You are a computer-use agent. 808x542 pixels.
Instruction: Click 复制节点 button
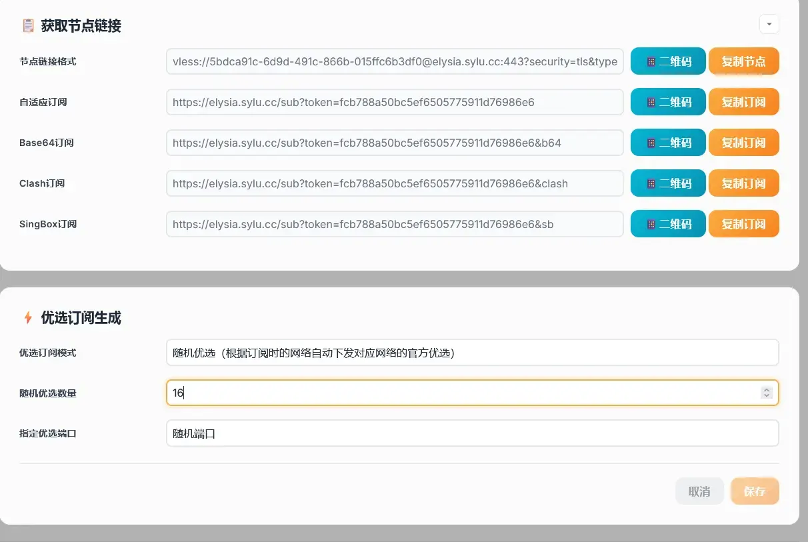point(743,61)
